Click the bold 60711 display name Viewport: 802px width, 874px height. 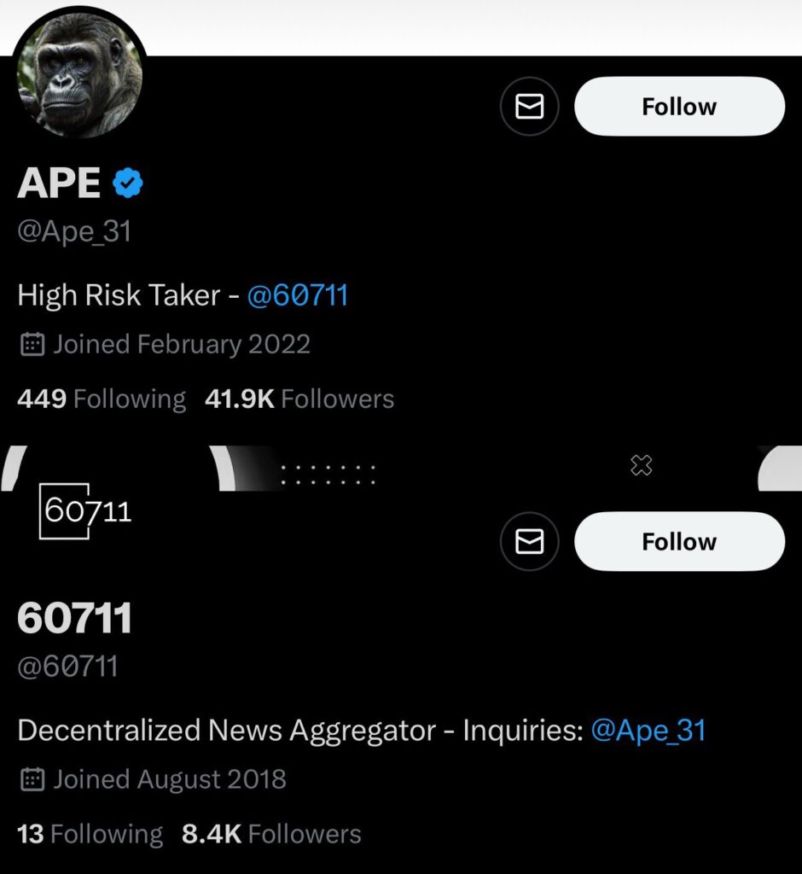75,619
